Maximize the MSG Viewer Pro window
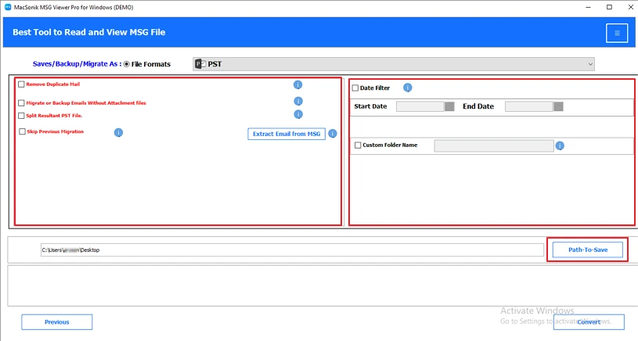The image size is (638, 341). 609,7
